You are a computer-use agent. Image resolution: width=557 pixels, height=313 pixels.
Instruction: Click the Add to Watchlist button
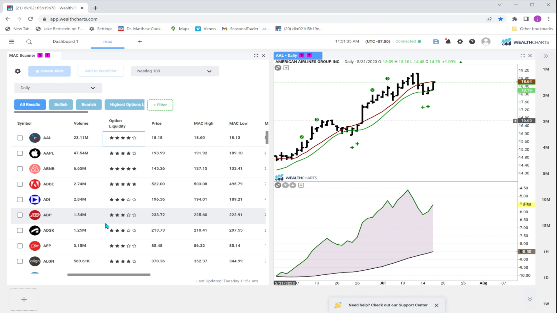click(x=101, y=71)
